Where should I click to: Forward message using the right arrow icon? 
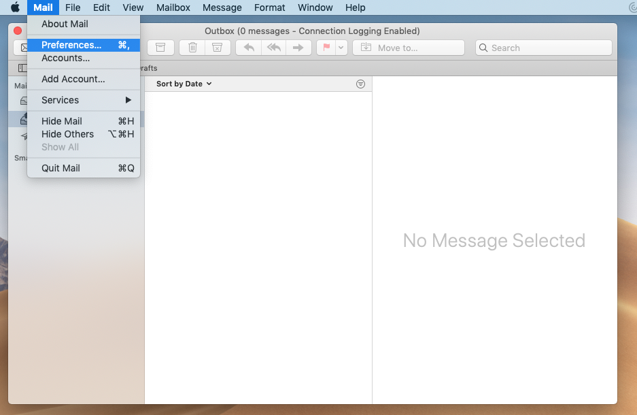pyautogui.click(x=298, y=48)
